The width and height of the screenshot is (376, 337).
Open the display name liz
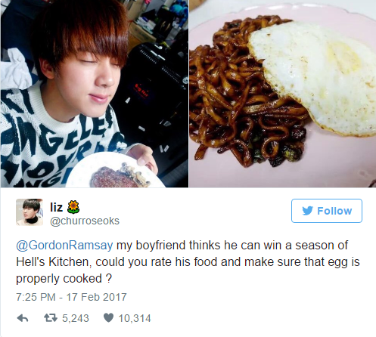tap(56, 207)
